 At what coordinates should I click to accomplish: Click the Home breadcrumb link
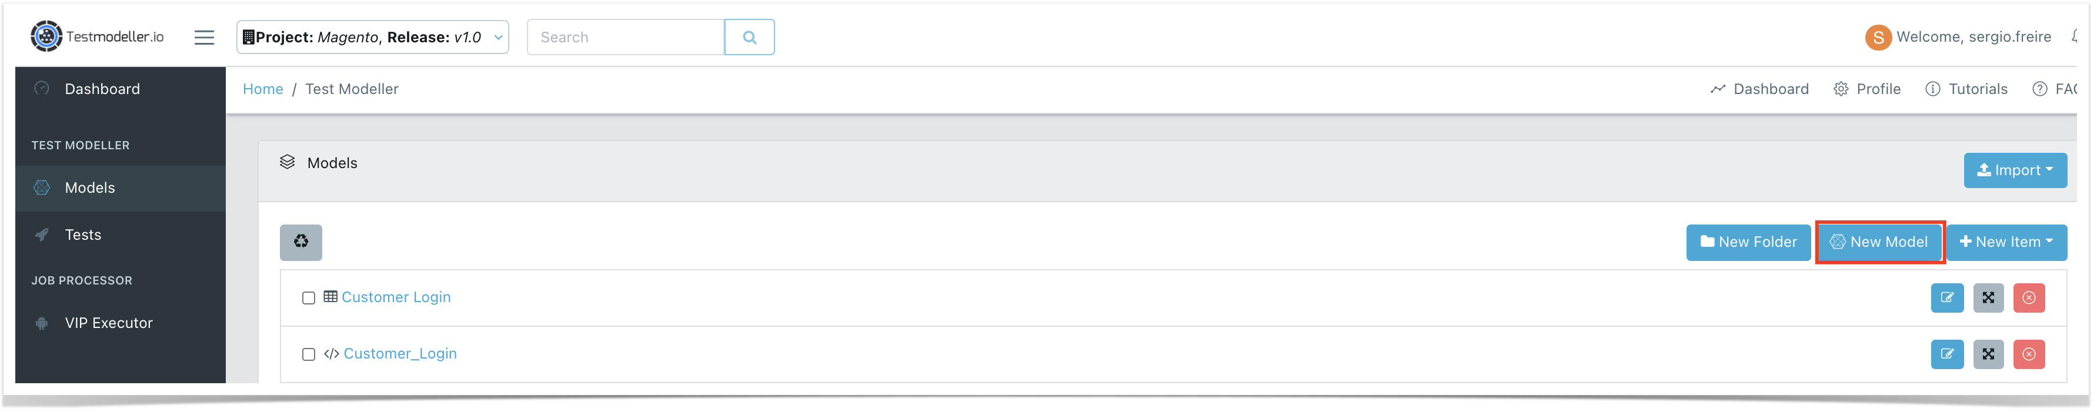pos(263,89)
